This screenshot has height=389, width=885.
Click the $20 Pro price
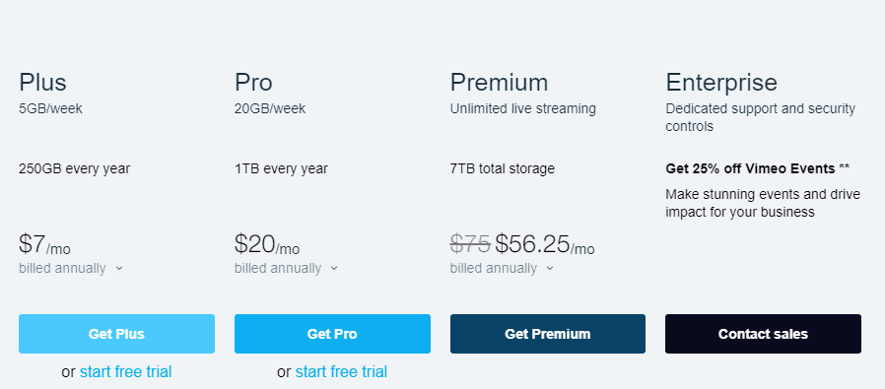(x=254, y=244)
